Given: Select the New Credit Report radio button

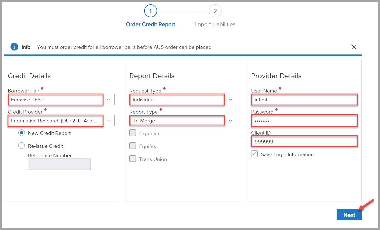Looking at the screenshot, I should click(22, 133).
